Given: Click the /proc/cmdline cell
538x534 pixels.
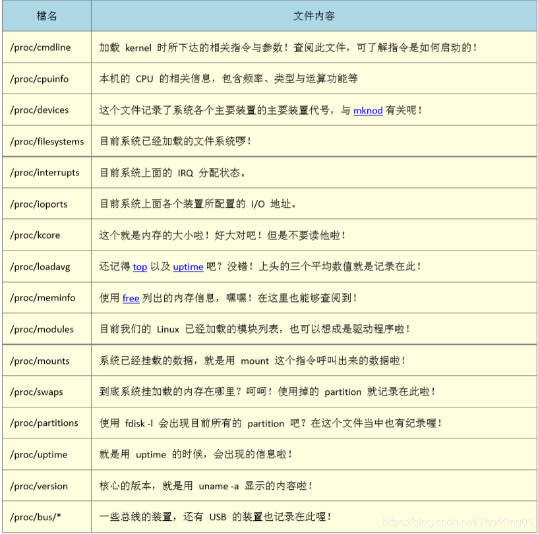Looking at the screenshot, I should click(x=47, y=47).
